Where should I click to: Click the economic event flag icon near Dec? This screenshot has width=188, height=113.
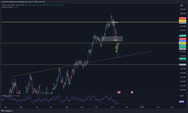132,92
